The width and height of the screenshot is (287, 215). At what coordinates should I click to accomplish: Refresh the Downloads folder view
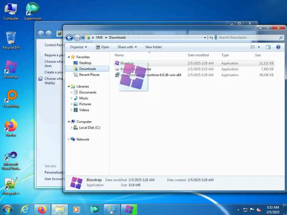211,38
